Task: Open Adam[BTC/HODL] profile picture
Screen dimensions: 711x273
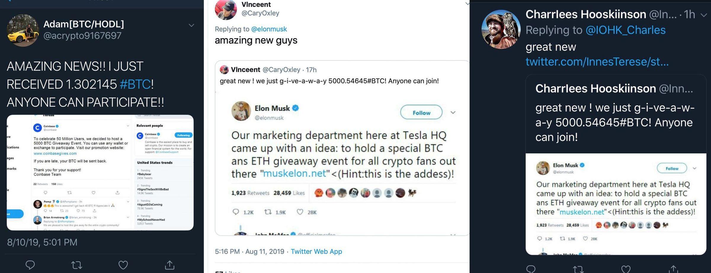Action: pyautogui.click(x=23, y=30)
